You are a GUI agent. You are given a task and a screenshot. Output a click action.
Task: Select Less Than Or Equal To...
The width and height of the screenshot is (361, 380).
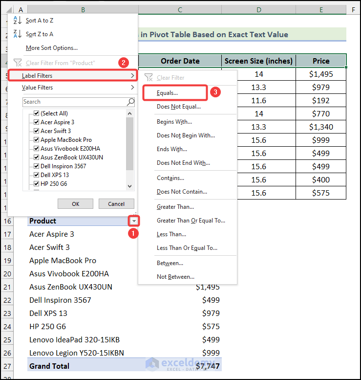point(187,248)
